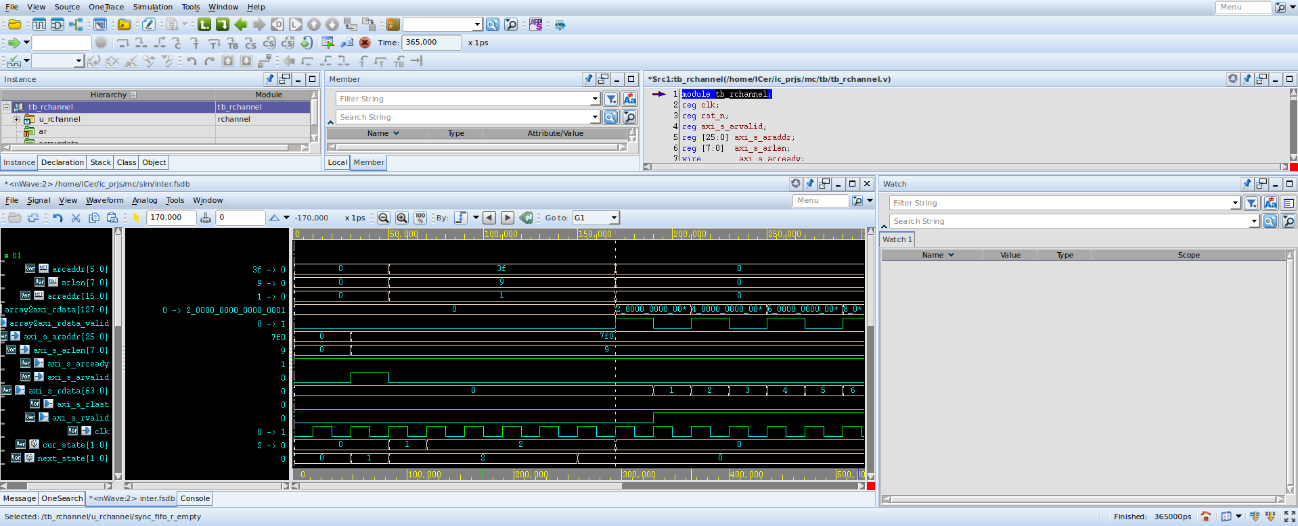The width and height of the screenshot is (1298, 526).
Task: Select the Console tab at bottom
Action: 195,498
